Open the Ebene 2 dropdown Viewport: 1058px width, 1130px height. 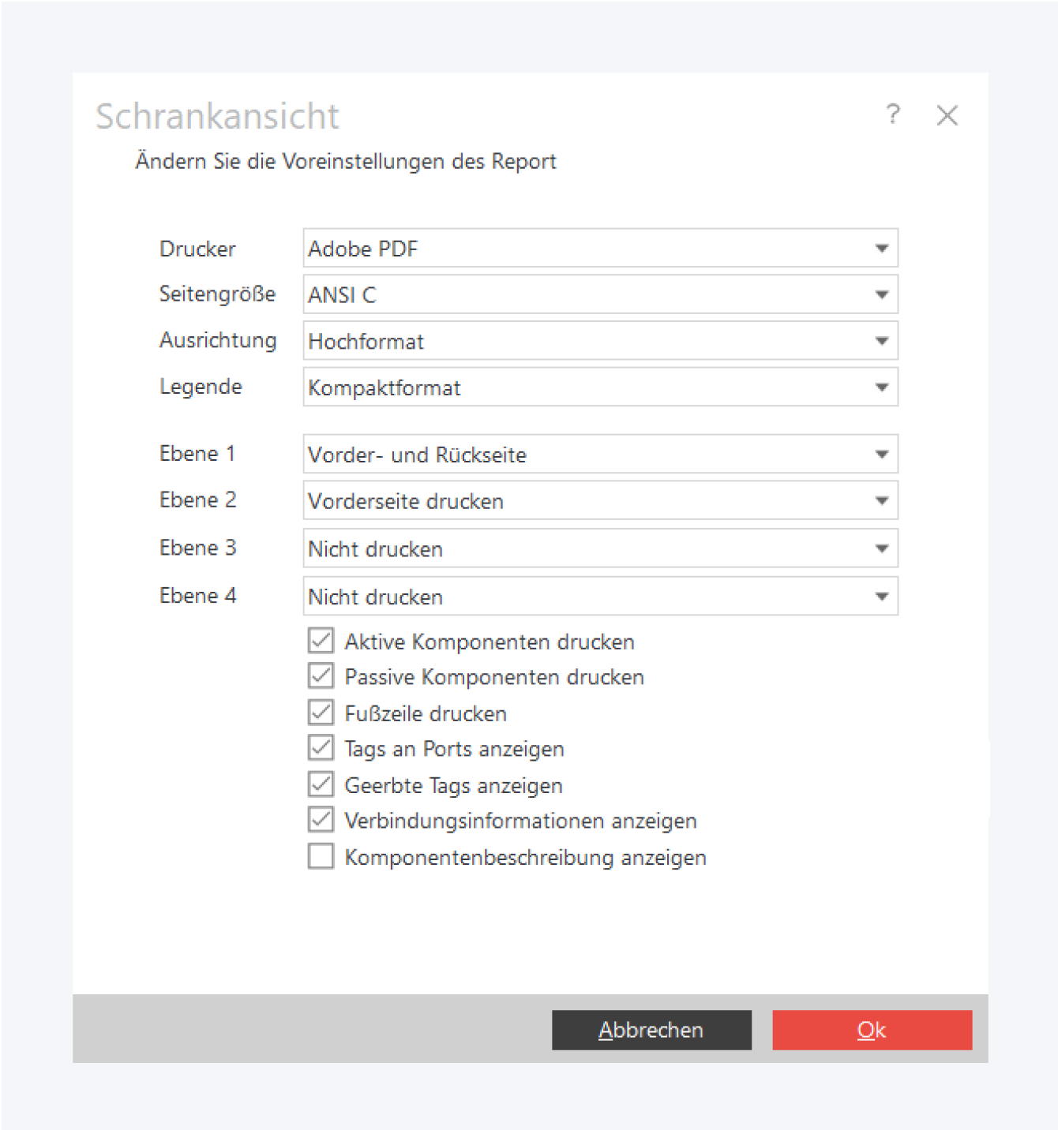pyautogui.click(x=881, y=501)
